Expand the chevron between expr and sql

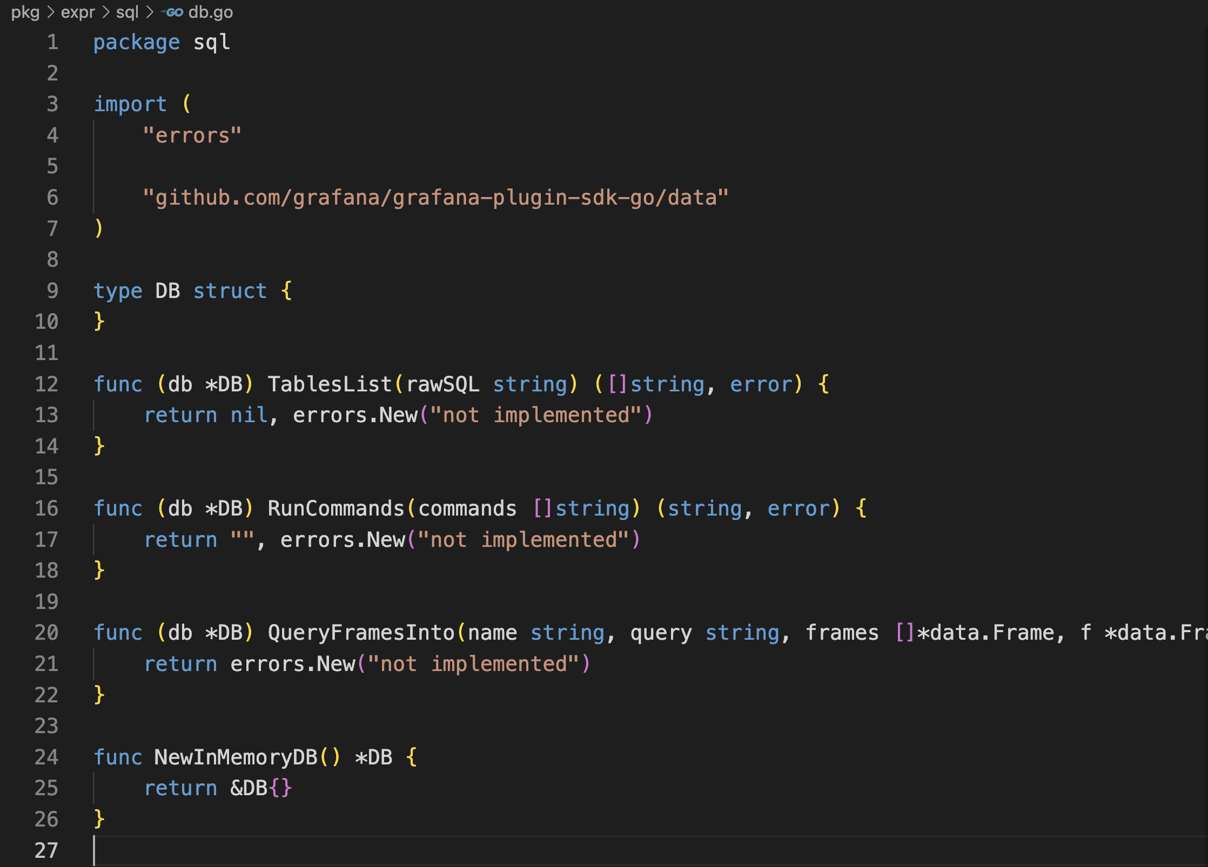106,12
